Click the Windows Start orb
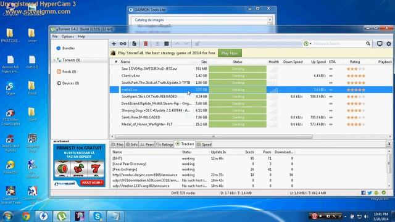 pyautogui.click(x=7, y=216)
